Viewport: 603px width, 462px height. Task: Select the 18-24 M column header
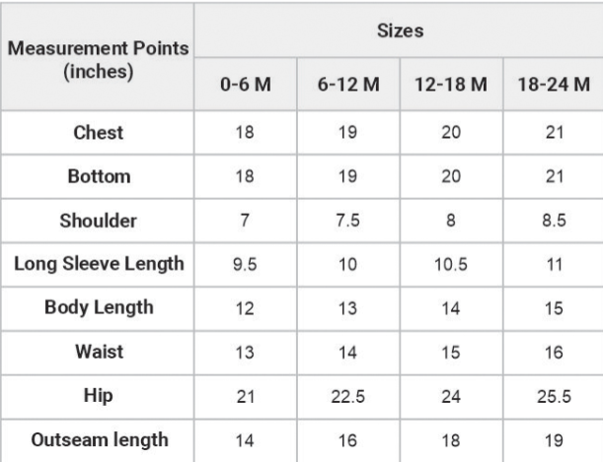(554, 85)
